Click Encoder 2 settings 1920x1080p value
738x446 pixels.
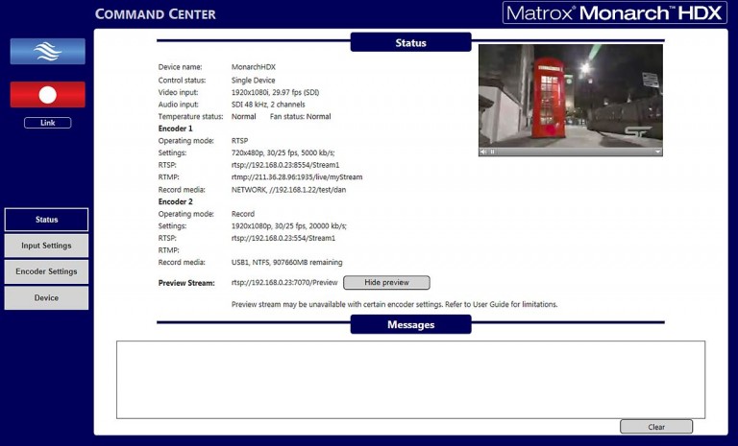289,226
